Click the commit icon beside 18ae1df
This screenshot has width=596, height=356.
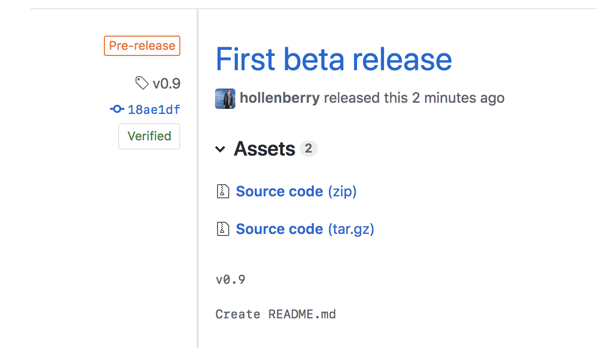tap(117, 109)
